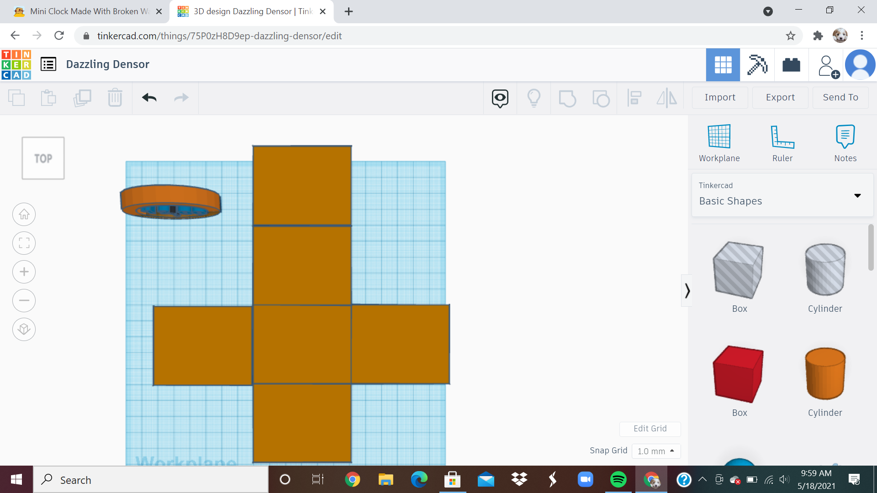Image resolution: width=877 pixels, height=493 pixels.
Task: Toggle the light bulb visibility tool
Action: click(x=534, y=98)
